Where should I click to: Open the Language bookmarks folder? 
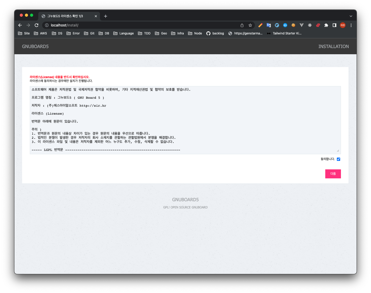(x=124, y=33)
